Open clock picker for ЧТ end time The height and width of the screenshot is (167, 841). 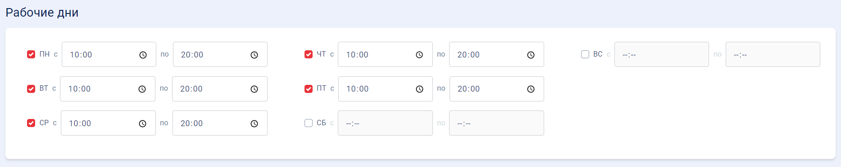click(531, 55)
